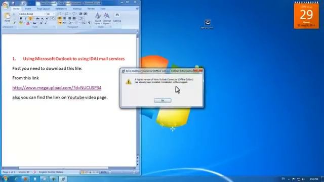Click the Bullets list icon
The height and width of the screenshot is (182, 324).
point(60,14)
